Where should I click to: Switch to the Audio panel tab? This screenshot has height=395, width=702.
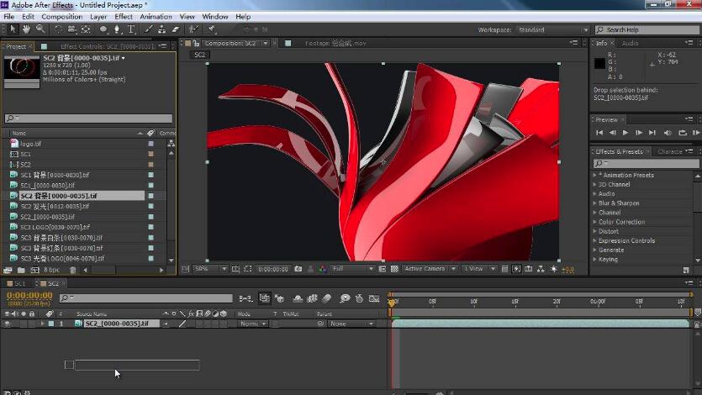[x=630, y=43]
